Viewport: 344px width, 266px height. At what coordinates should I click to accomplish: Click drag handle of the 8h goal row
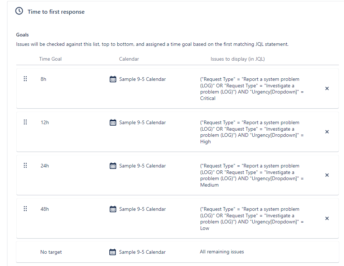25,79
